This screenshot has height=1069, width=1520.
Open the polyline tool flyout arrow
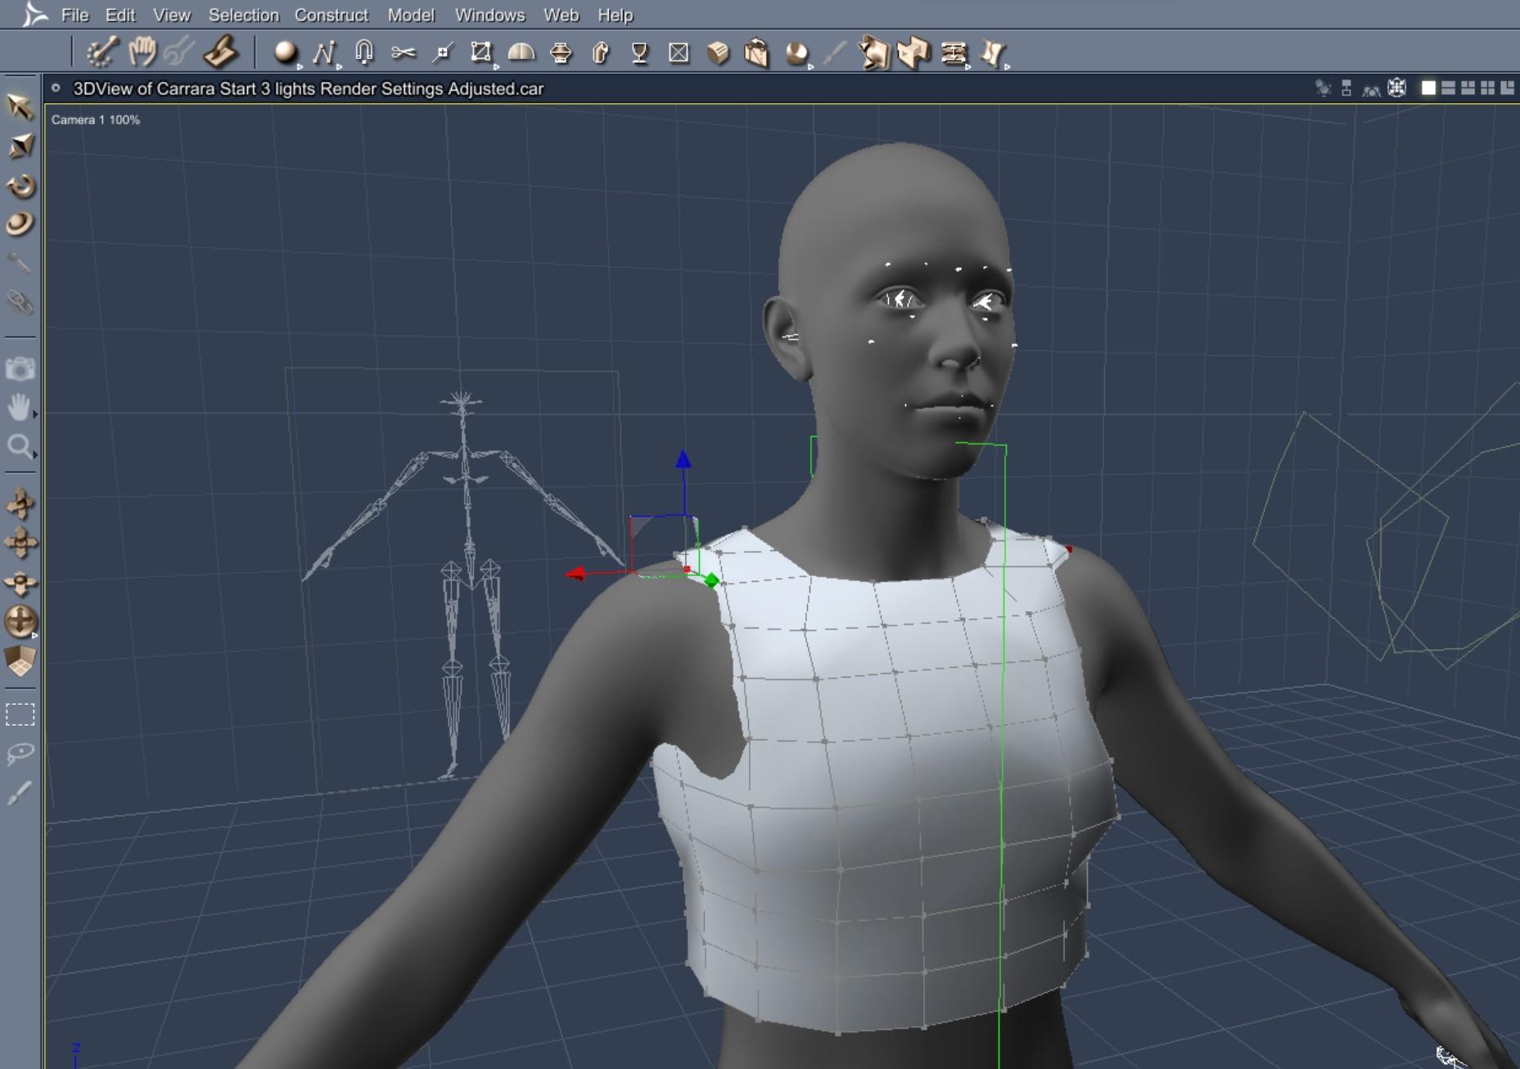pyautogui.click(x=339, y=67)
